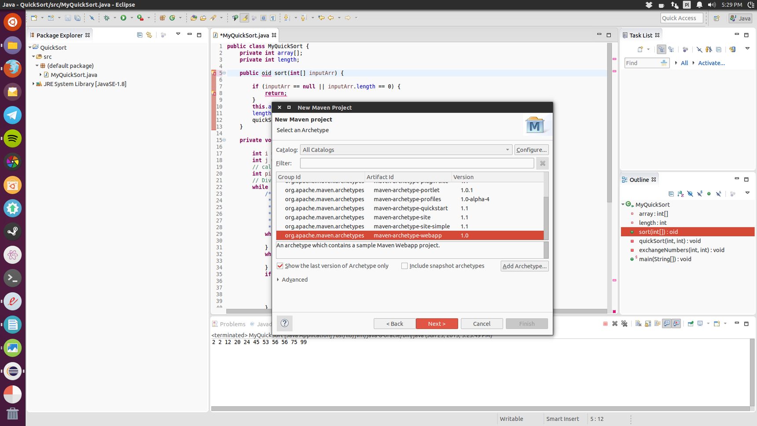Viewport: 757px width, 426px height.
Task: Cancel the New Maven Project dialog
Action: (481, 323)
